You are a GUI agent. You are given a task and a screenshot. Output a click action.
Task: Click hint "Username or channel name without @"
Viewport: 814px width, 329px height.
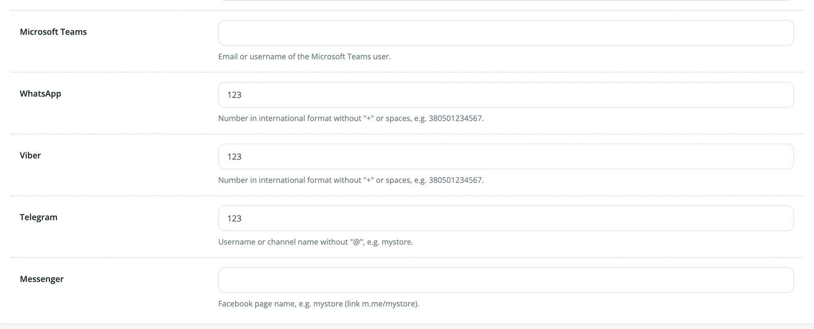tap(315, 242)
